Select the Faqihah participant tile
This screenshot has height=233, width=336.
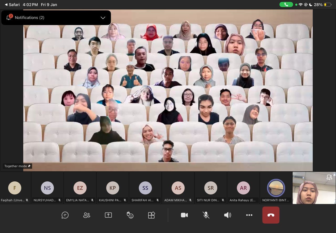15,188
